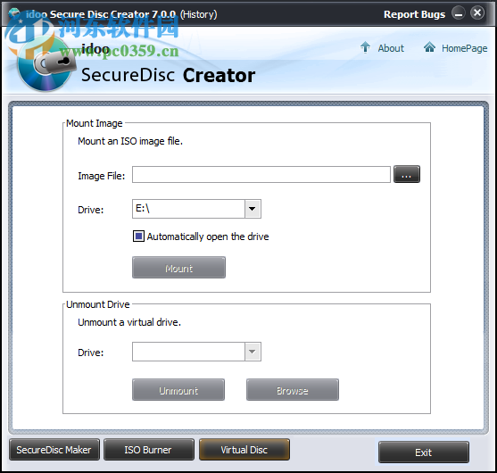Minimize the Secure Disc Creator window
The width and height of the screenshot is (497, 473).
[x=458, y=13]
